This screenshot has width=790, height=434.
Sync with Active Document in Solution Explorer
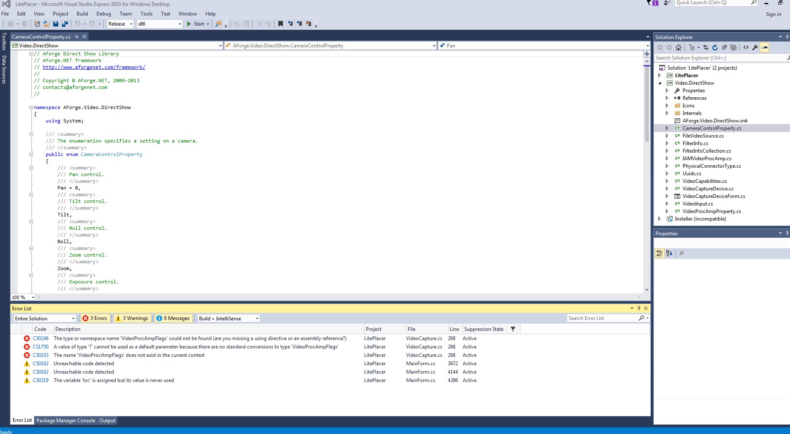(706, 47)
